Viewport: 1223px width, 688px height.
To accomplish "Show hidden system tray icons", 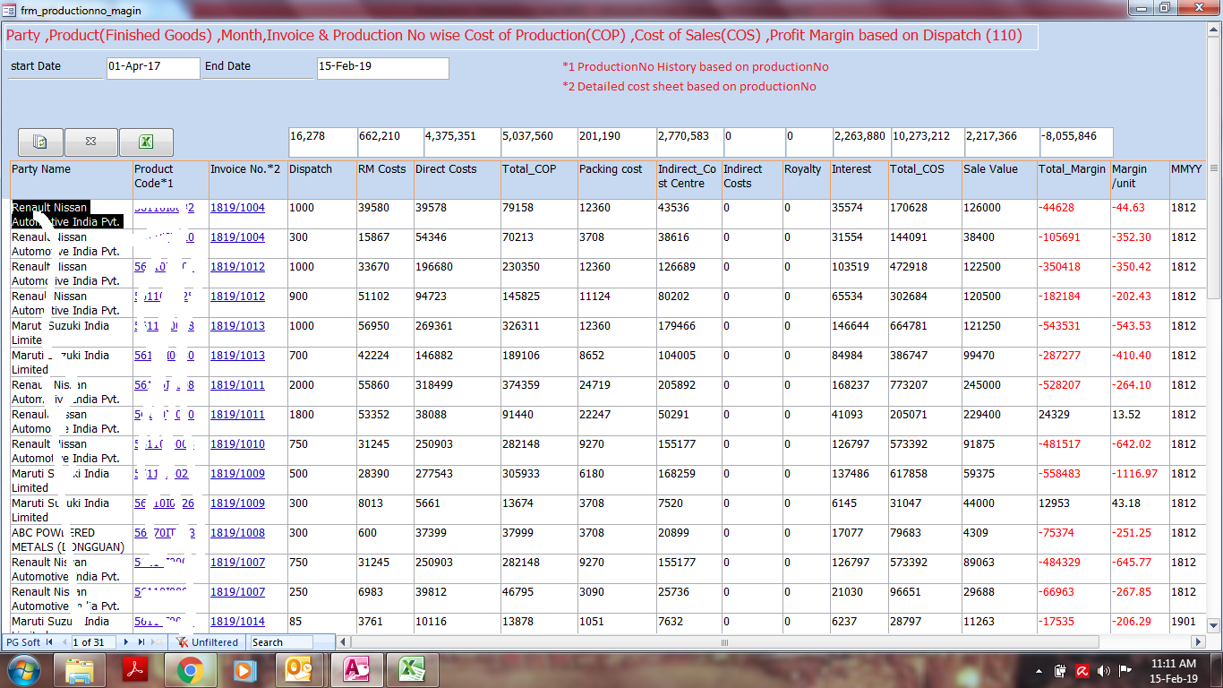I will (x=1040, y=670).
